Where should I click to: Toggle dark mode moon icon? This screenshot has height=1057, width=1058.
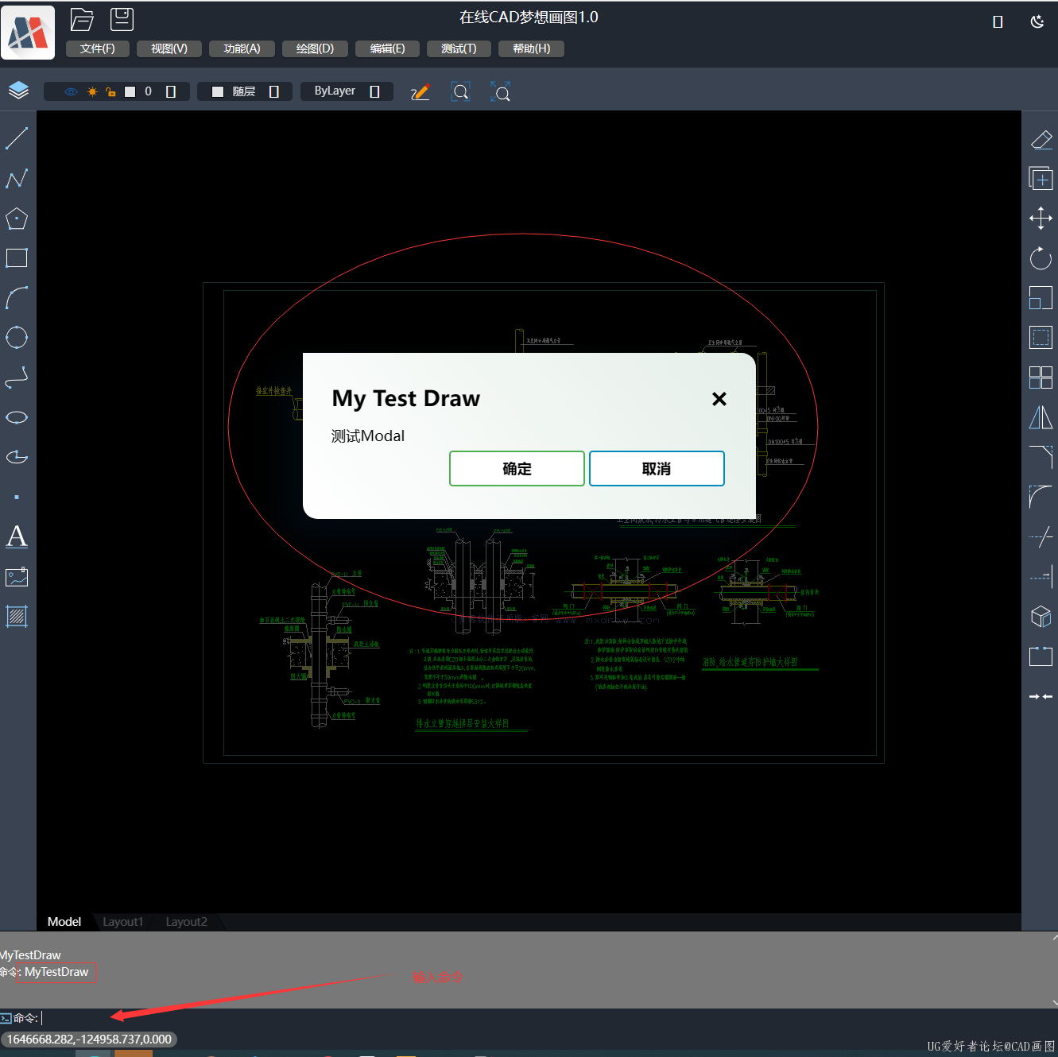point(1037,21)
